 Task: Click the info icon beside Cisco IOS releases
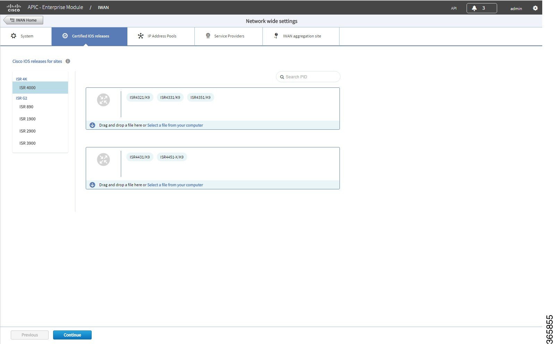coord(68,61)
